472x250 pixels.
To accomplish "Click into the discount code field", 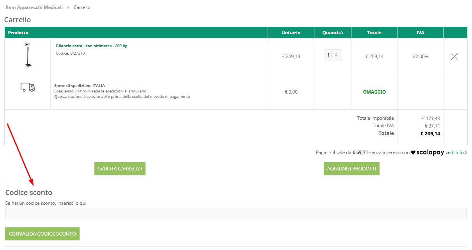I will [x=236, y=214].
